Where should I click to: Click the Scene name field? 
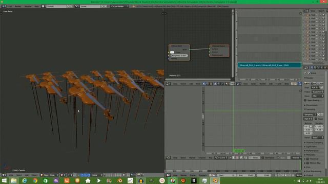pyautogui.click(x=90, y=6)
